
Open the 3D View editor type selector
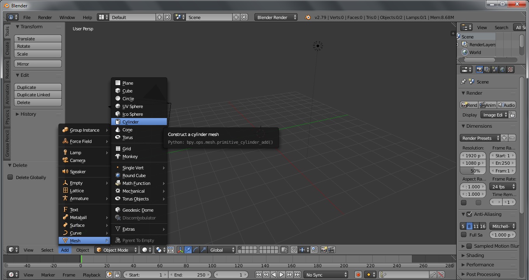pyautogui.click(x=13, y=250)
